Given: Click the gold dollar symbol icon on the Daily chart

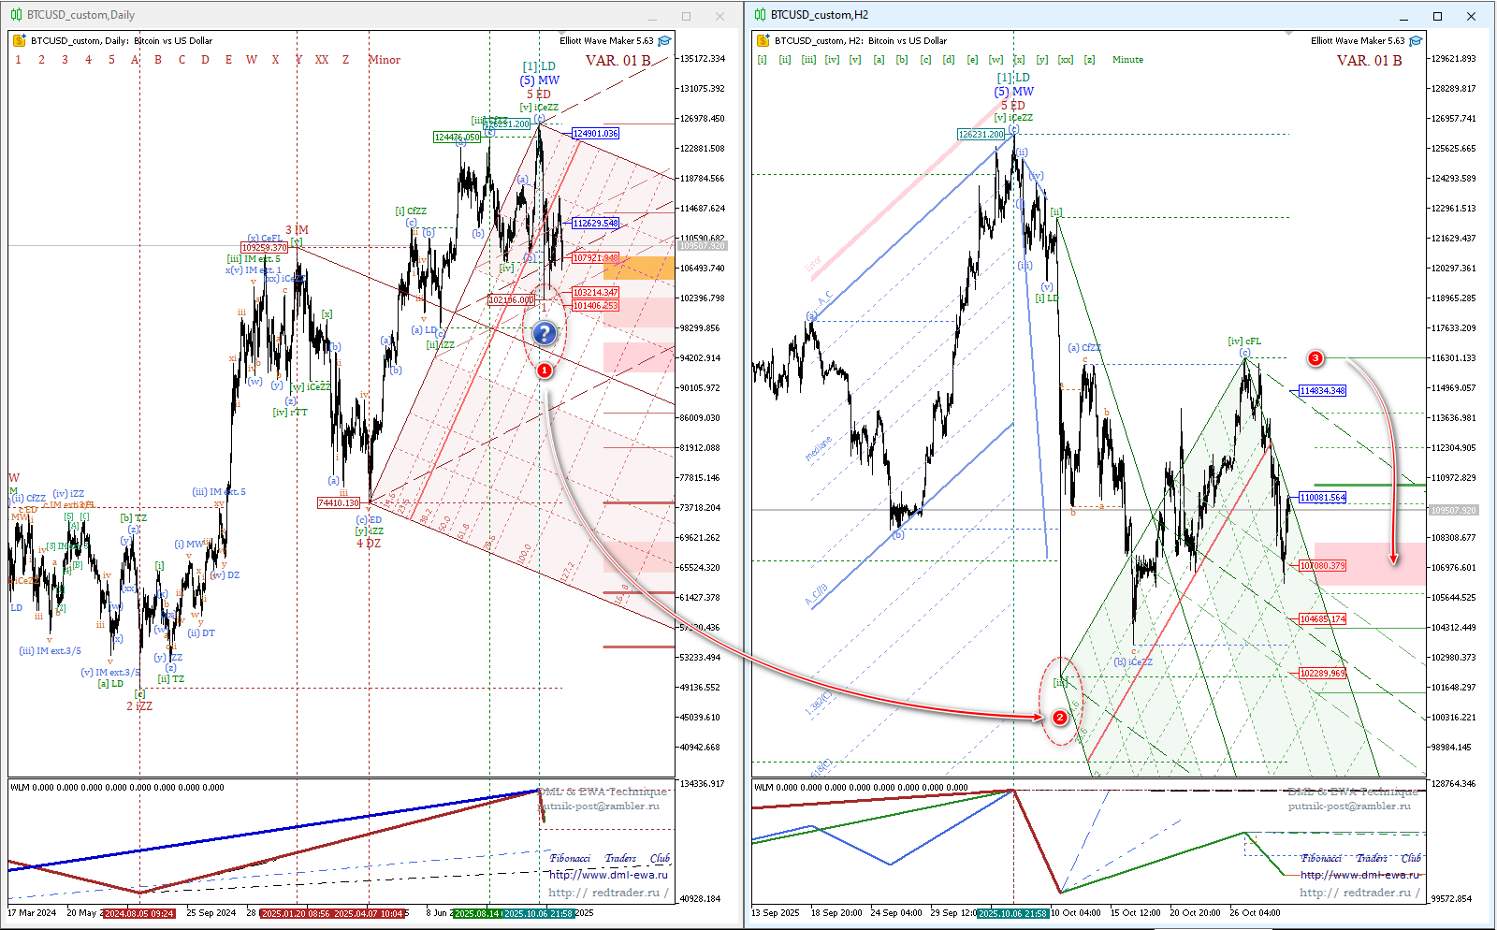Looking at the screenshot, I should pyautogui.click(x=20, y=41).
